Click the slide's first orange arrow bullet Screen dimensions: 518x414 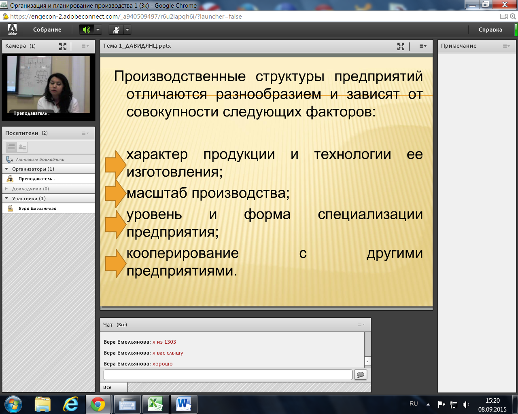tap(115, 165)
